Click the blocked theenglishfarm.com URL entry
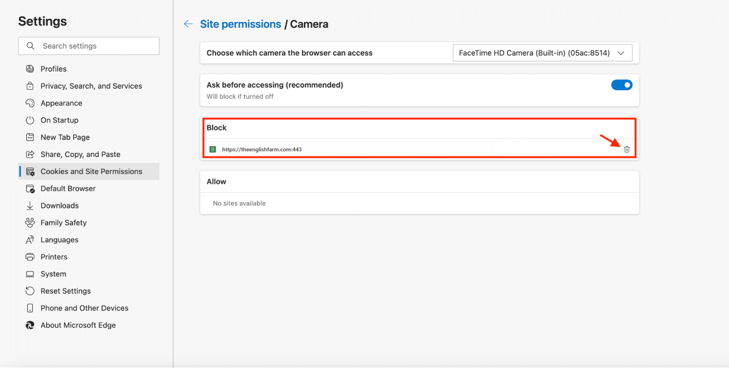 [262, 149]
